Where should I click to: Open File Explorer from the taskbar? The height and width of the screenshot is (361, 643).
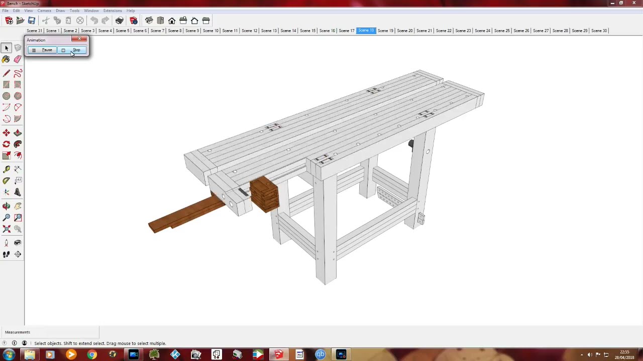[x=30, y=355]
